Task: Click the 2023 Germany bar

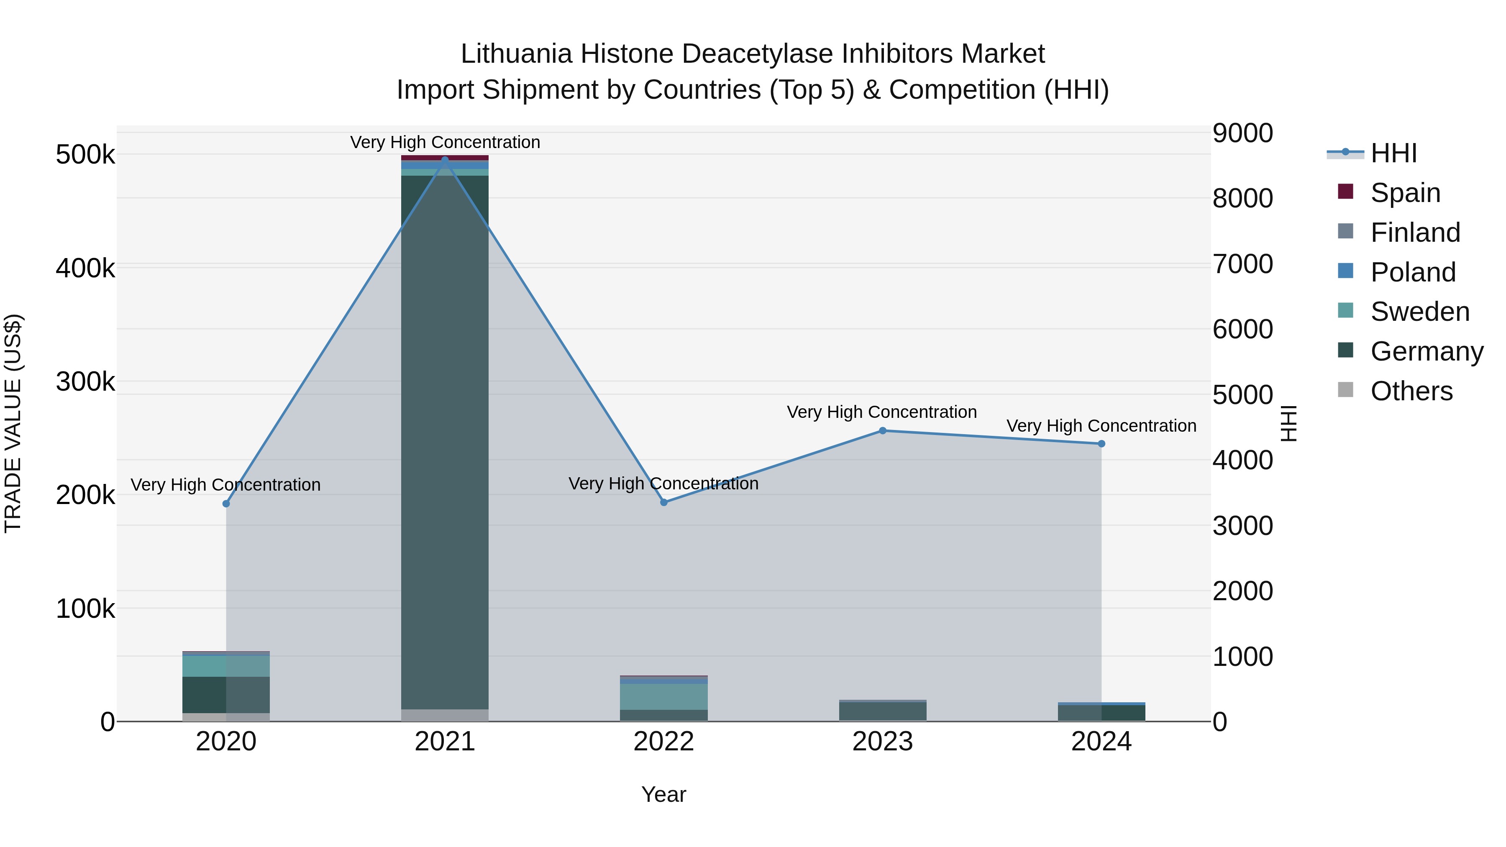Action: (883, 711)
